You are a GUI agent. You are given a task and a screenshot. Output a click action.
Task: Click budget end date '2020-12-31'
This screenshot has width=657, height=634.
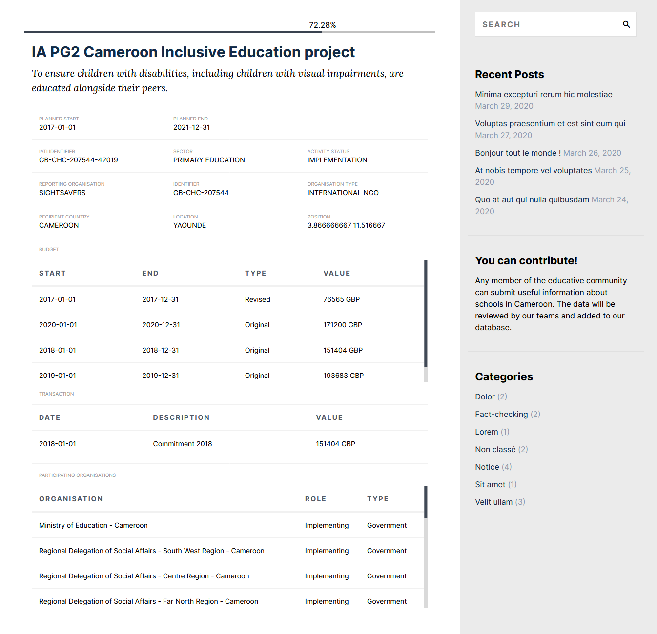coord(161,325)
